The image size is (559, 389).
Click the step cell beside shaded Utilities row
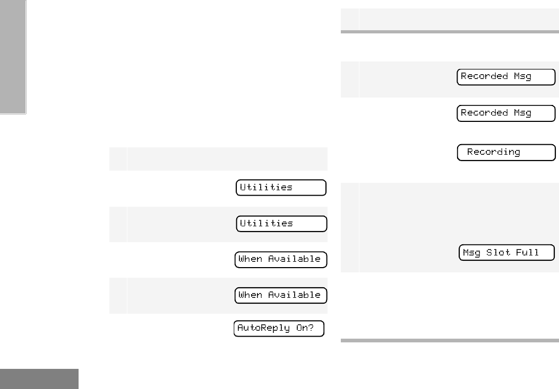click(118, 224)
